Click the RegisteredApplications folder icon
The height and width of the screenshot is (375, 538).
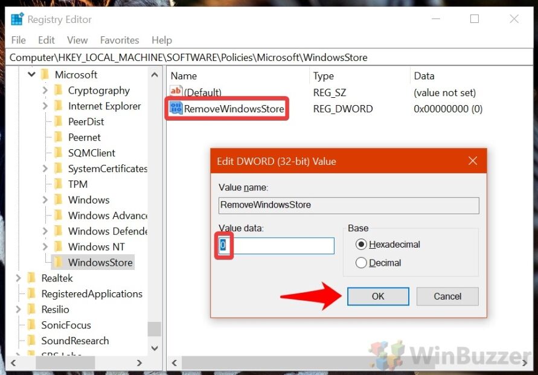point(31,293)
